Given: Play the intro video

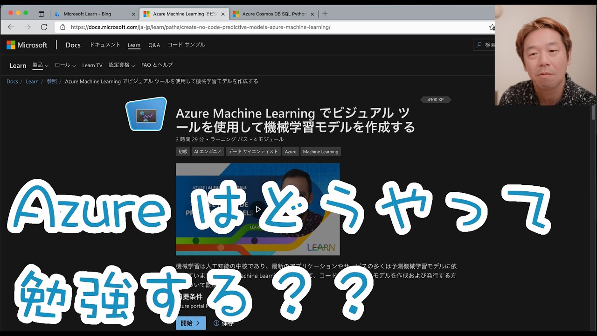Looking at the screenshot, I should click(x=258, y=209).
